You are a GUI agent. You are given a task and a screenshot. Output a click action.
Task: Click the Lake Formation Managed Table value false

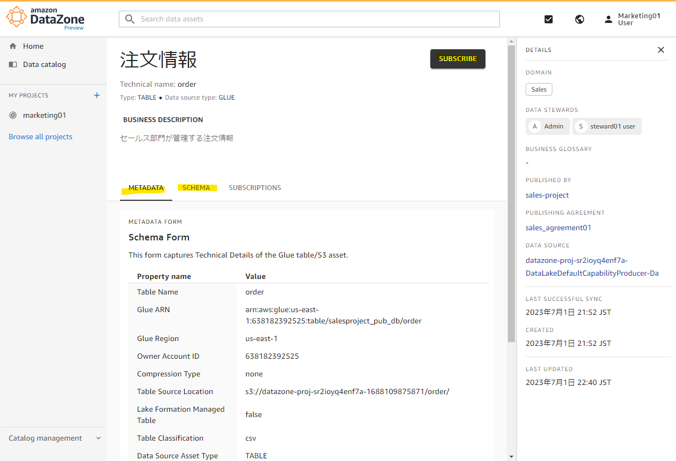(x=254, y=414)
